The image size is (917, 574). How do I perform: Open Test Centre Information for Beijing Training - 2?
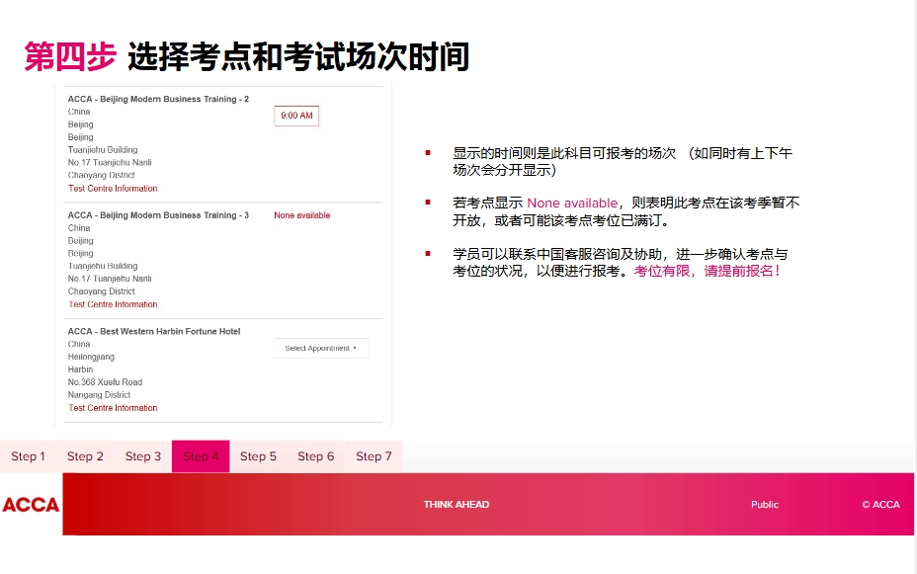coord(113,189)
